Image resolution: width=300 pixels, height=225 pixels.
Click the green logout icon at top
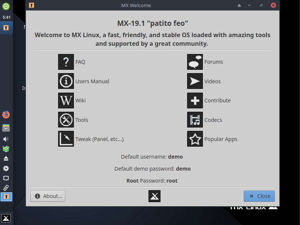point(6,6)
